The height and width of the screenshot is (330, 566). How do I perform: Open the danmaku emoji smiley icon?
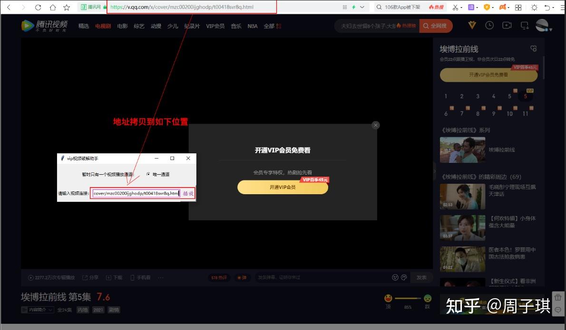coord(395,277)
